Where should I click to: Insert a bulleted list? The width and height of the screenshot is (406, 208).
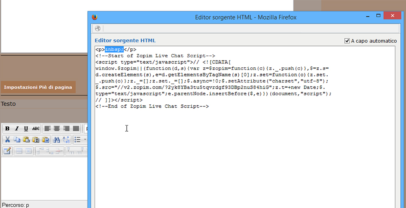pos(78,140)
